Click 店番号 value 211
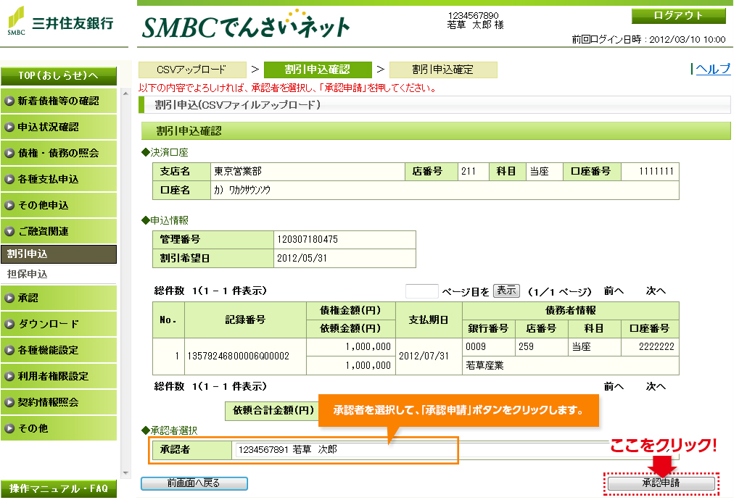 click(x=468, y=172)
